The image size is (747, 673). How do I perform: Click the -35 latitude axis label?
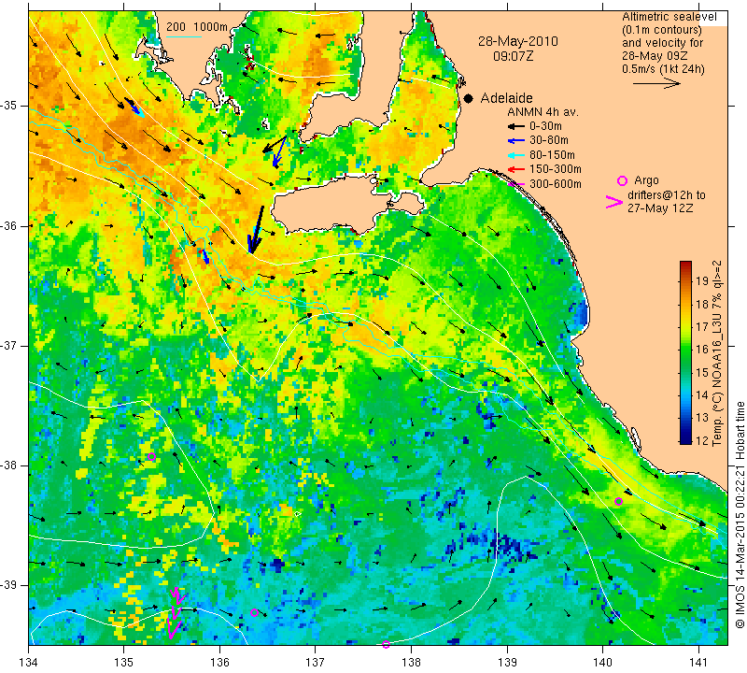(x=9, y=106)
